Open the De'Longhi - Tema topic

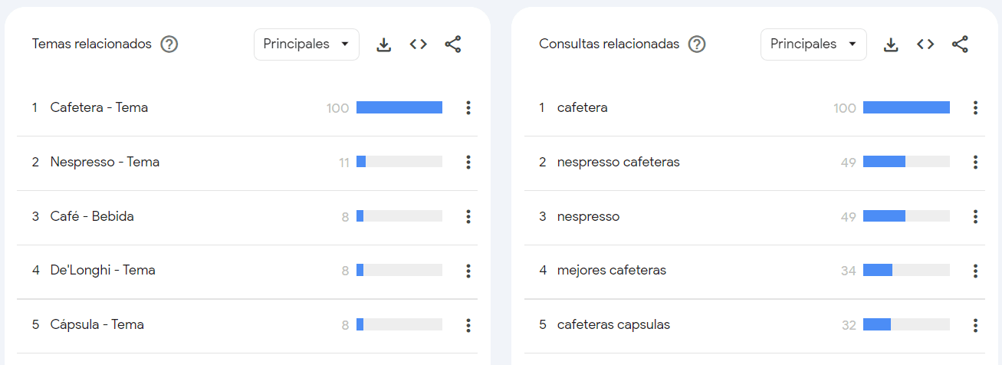click(103, 271)
